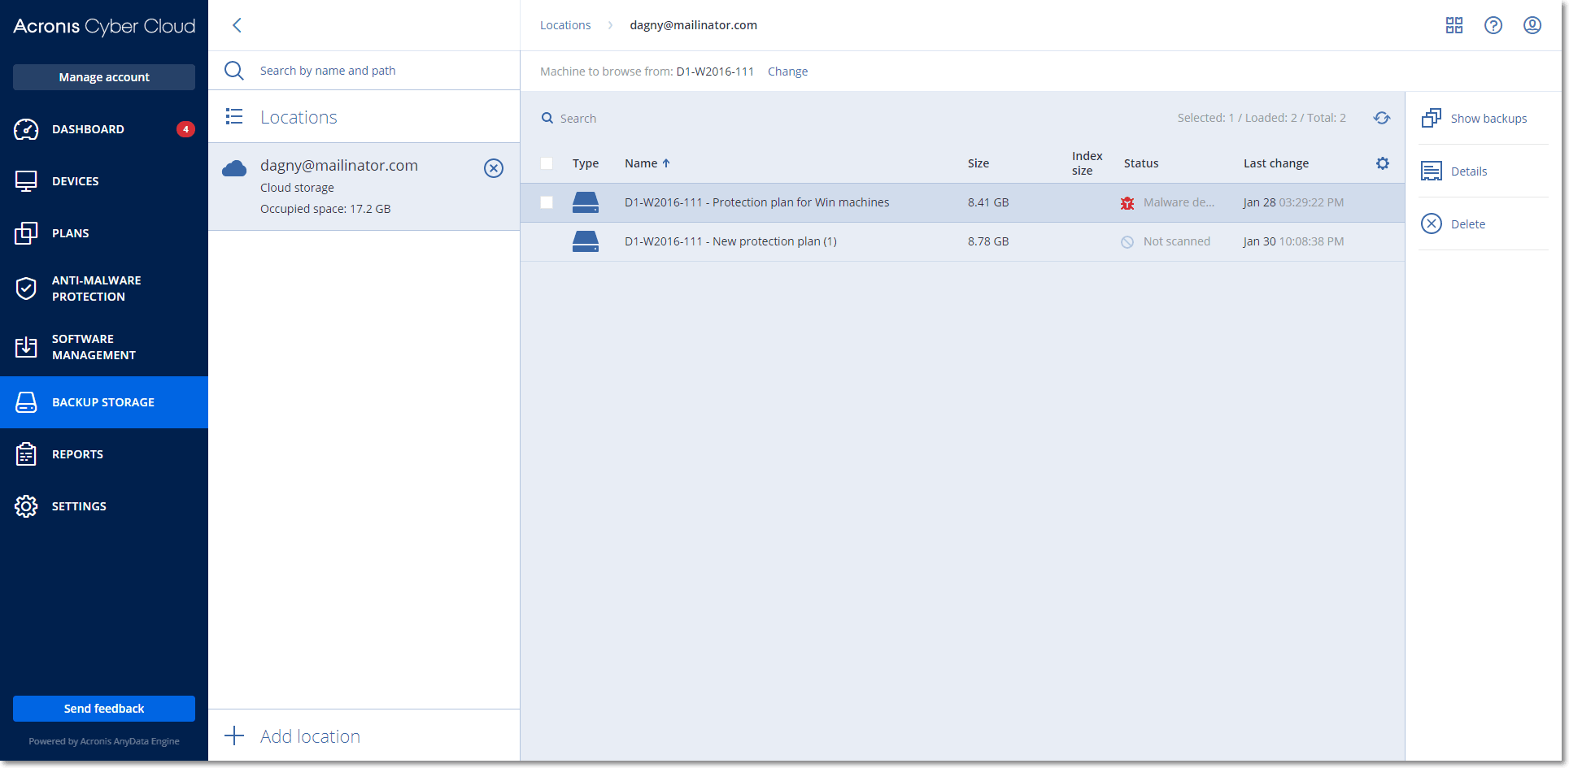The width and height of the screenshot is (1569, 768).
Task: Select the dagny@mailinator.com cloud storage location
Action: click(364, 187)
